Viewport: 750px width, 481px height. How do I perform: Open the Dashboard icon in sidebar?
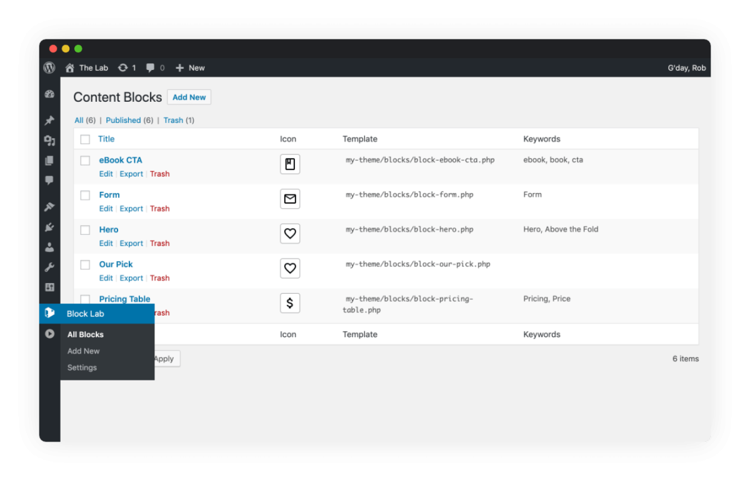(x=49, y=94)
